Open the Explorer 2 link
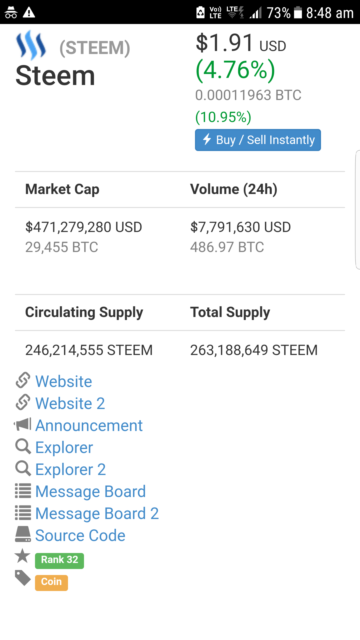This screenshot has height=640, width=360. tap(71, 469)
